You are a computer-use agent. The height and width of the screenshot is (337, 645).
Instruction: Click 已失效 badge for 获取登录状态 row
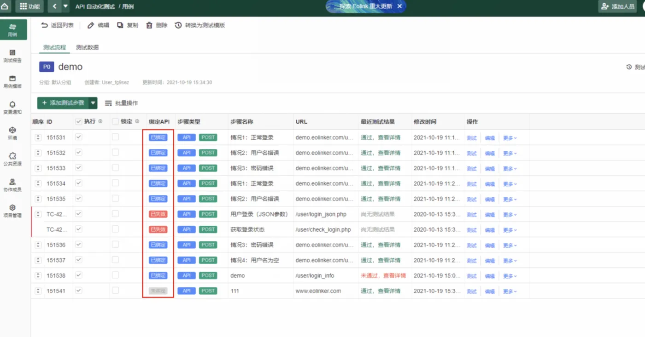[x=158, y=229]
